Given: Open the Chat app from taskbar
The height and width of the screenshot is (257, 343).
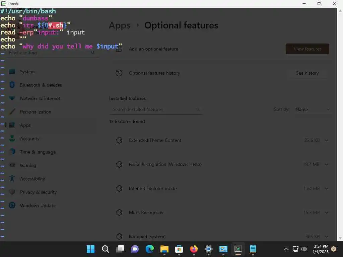Looking at the screenshot, I should click(135, 249).
